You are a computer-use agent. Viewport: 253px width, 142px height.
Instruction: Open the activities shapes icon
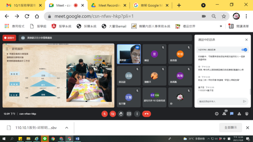coord(239,114)
